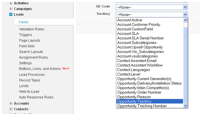Choose Account.Customer Priority option
201x114 pixels.
(139, 25)
